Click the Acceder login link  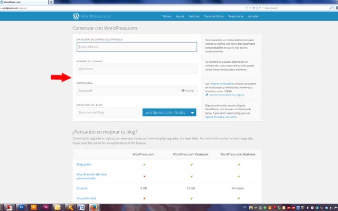pos(253,16)
